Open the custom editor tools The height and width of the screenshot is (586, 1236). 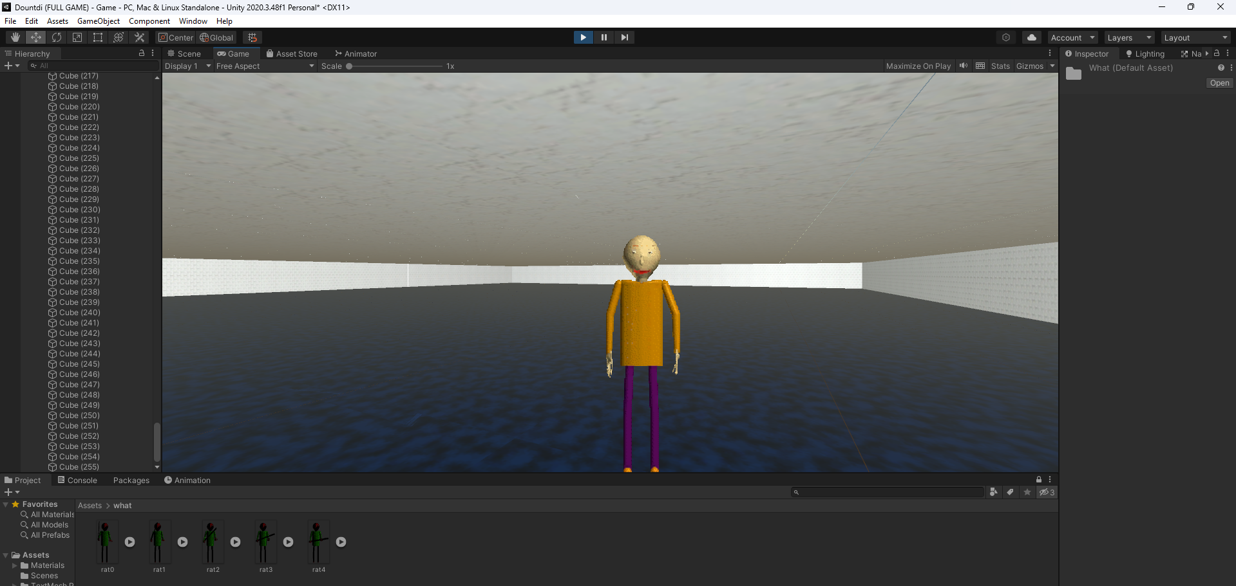tap(139, 37)
